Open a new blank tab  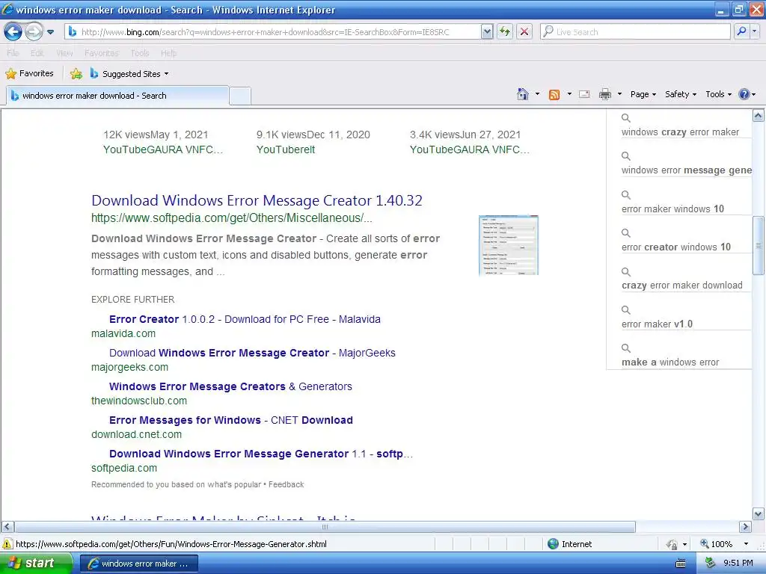coord(240,96)
